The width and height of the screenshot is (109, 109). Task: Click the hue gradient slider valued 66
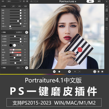(16, 50)
